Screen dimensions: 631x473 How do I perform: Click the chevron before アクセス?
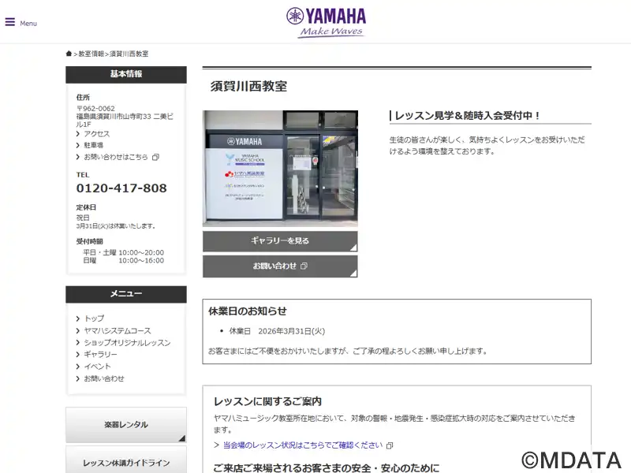pos(77,134)
